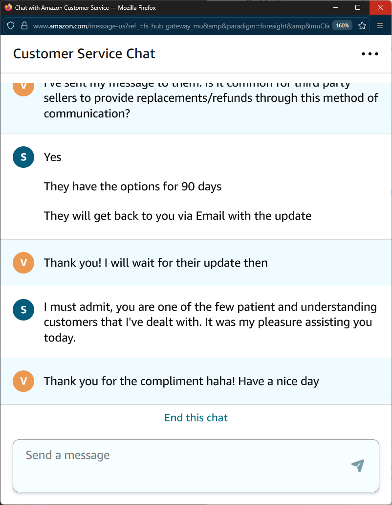This screenshot has width=392, height=505.
Task: Bookmark this page with the star icon
Action: click(362, 25)
